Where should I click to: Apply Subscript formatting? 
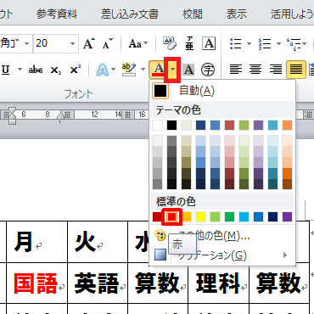click(x=55, y=70)
